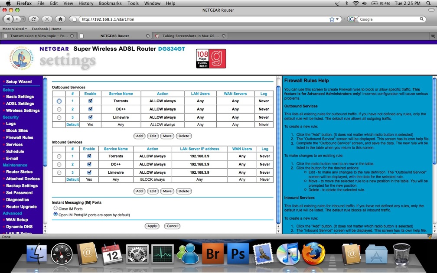Click the Move button under Outbound Services
The height and width of the screenshot is (273, 437).
pos(167,136)
